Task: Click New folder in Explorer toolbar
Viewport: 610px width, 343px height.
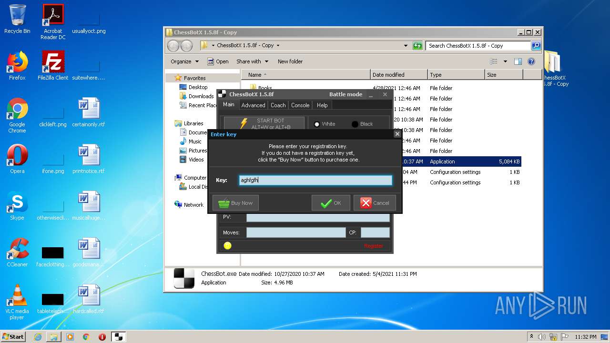Action: point(290,61)
